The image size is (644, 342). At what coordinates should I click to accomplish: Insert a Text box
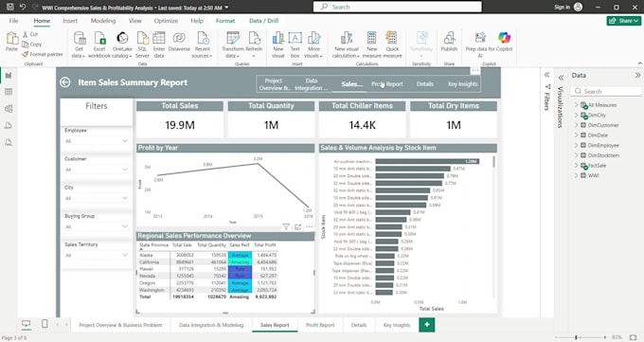click(x=295, y=45)
